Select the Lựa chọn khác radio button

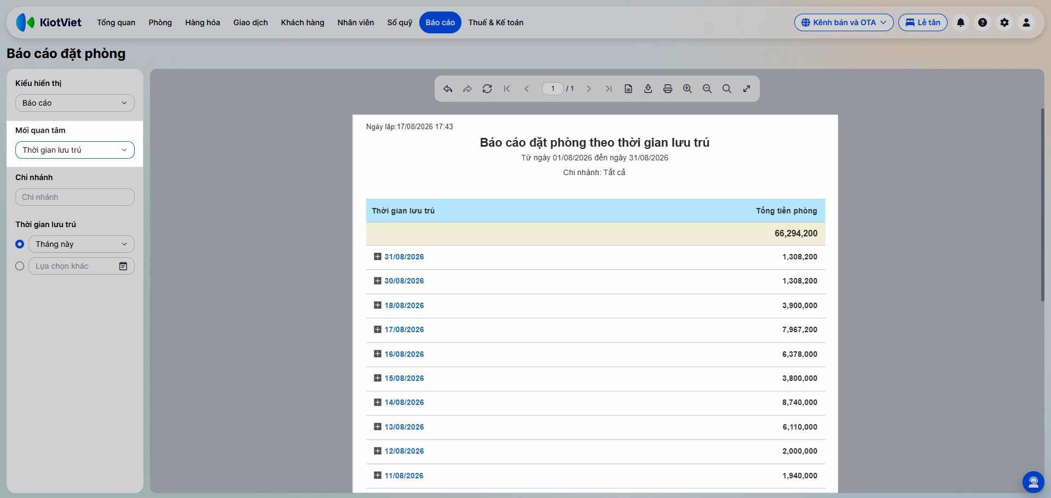[20, 266]
